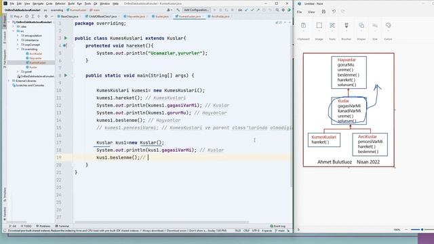Open the Git tool window at bottom
The width and height of the screenshot is (434, 244).
[x=13, y=226]
